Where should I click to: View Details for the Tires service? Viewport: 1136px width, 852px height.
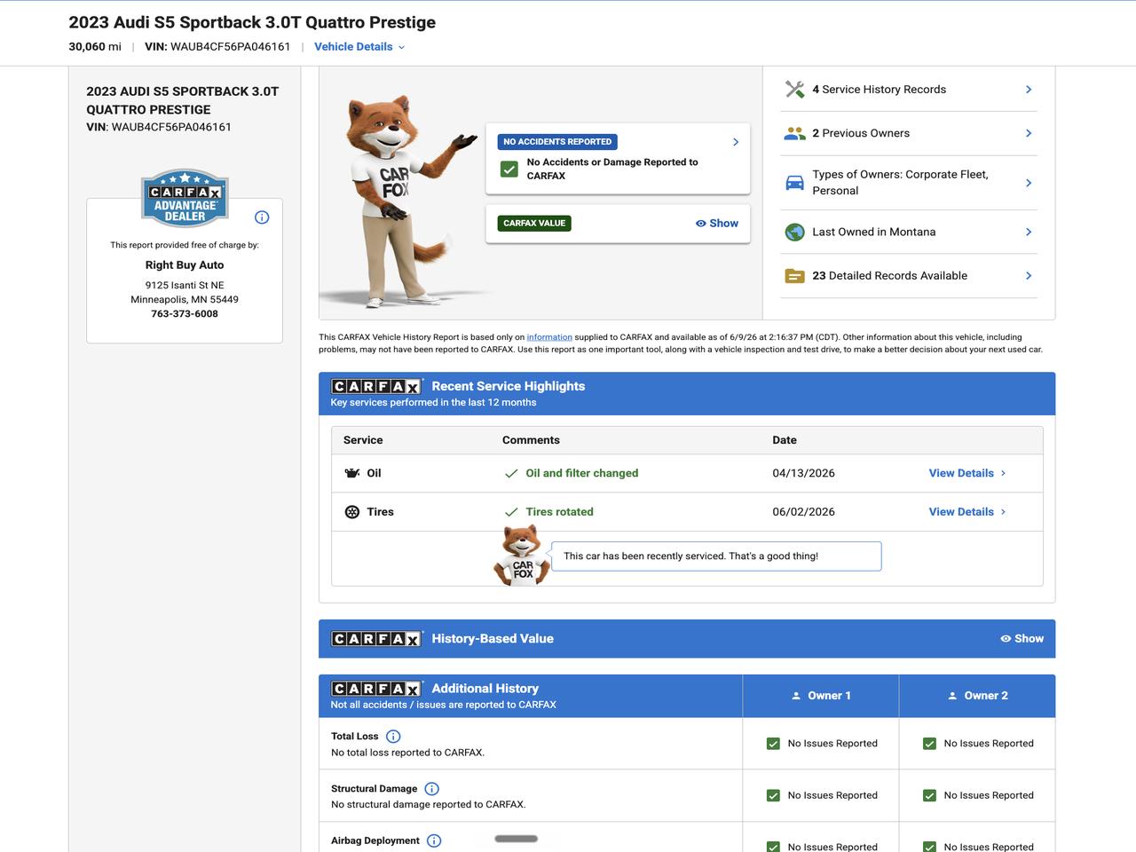(x=967, y=512)
